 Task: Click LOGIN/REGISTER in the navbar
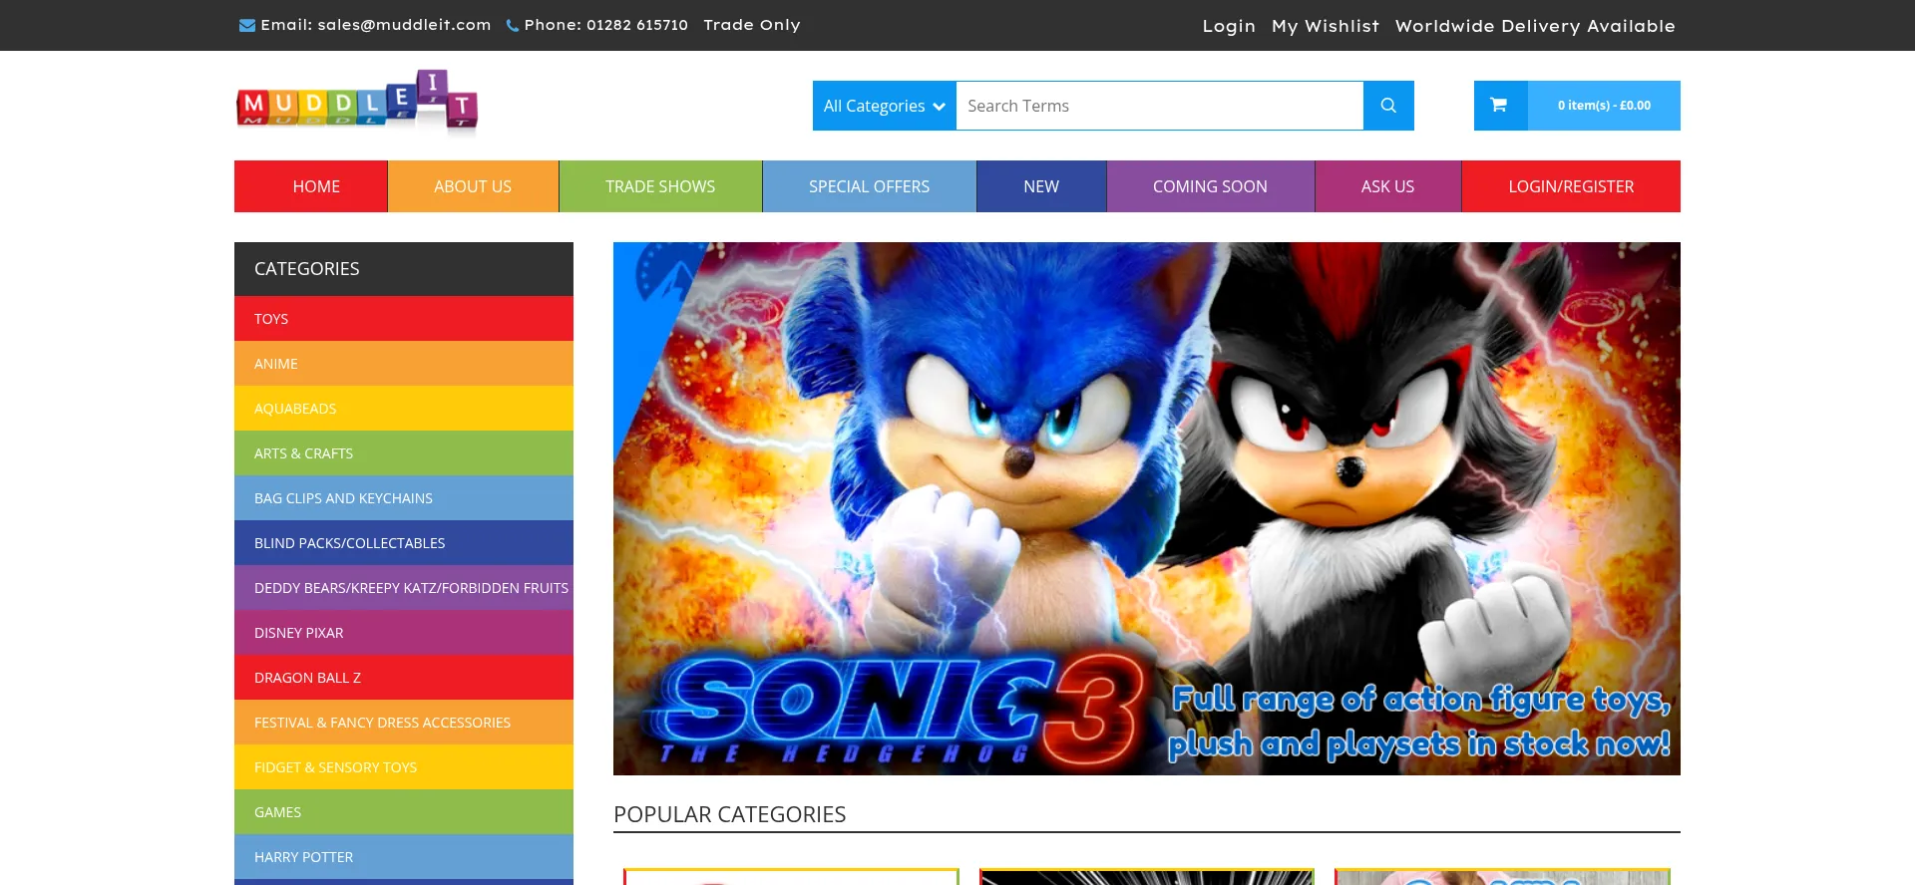coord(1571,186)
